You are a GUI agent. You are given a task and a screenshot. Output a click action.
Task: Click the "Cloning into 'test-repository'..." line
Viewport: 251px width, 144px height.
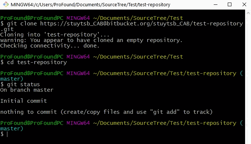55,35
